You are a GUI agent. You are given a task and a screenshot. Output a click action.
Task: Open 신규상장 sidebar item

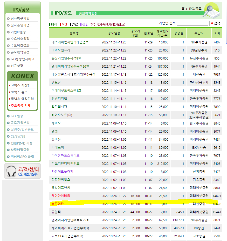[17, 66]
